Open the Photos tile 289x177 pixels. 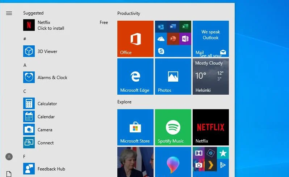pos(173,77)
